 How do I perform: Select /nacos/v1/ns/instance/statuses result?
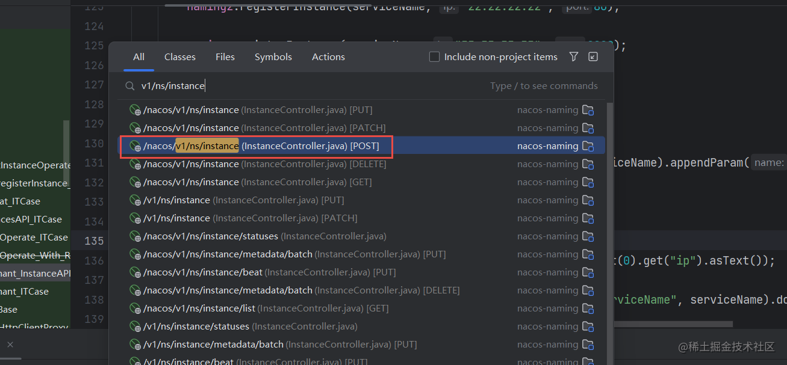pyautogui.click(x=361, y=236)
